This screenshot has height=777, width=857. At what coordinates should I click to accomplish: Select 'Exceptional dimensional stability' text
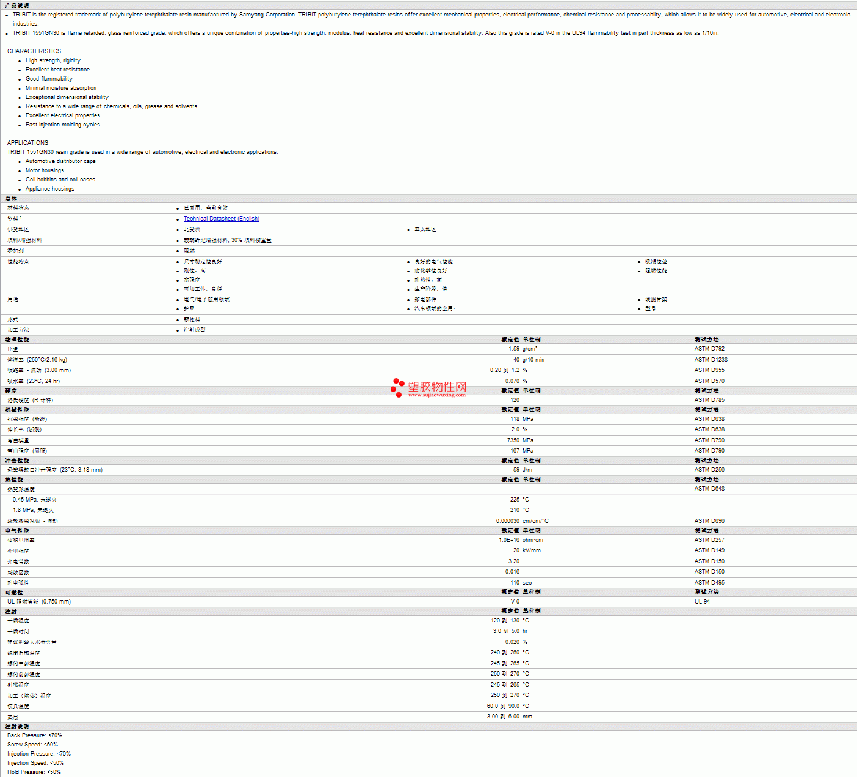[67, 97]
